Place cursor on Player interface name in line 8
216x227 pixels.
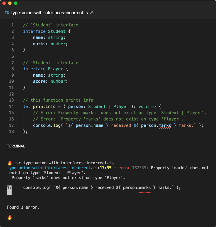(x=55, y=69)
